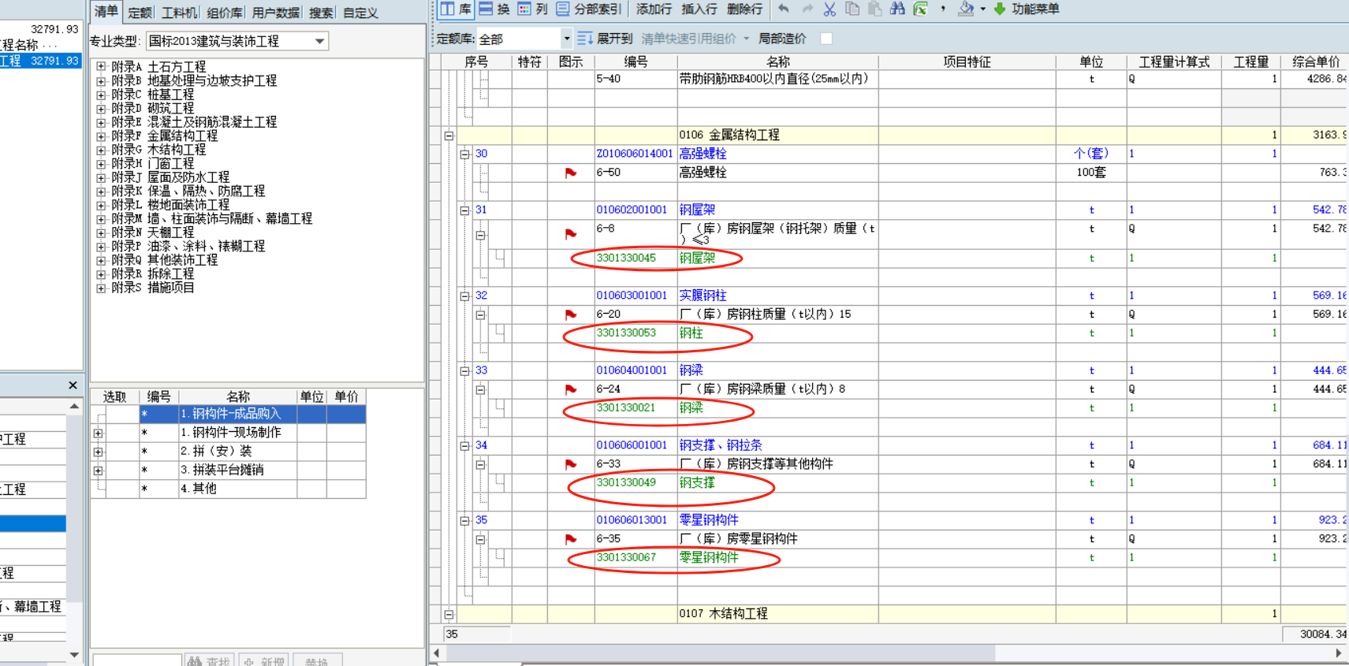Image resolution: width=1349 pixels, height=666 pixels.
Task: Open find with the binoculars icon
Action: (x=897, y=9)
